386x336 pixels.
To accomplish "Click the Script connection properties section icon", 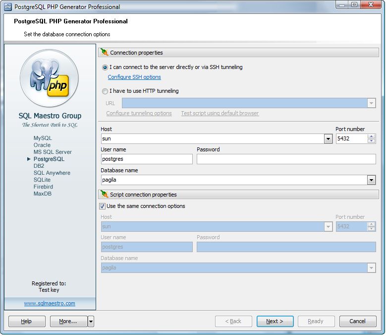I will (x=105, y=194).
